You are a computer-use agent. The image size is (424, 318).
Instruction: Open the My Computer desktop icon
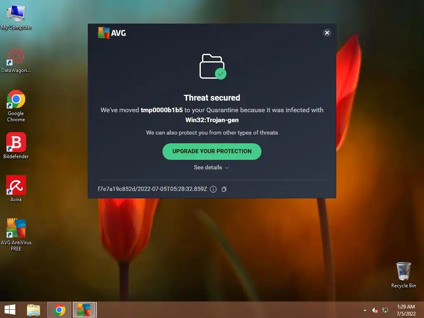(16, 17)
